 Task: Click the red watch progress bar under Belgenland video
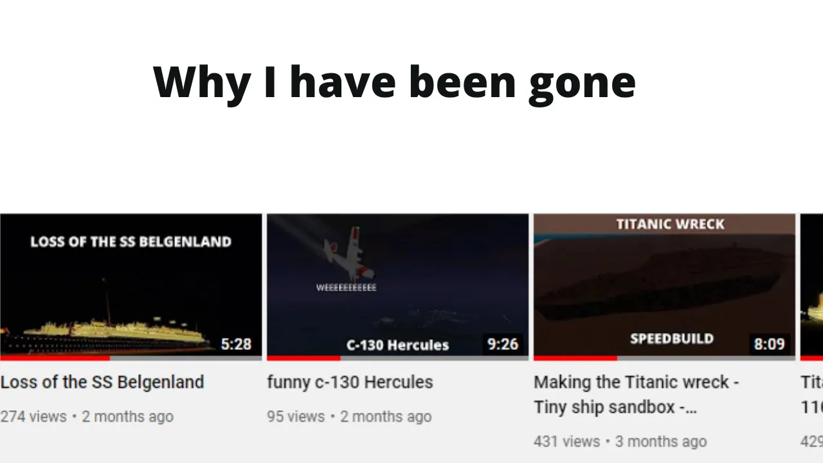point(55,358)
